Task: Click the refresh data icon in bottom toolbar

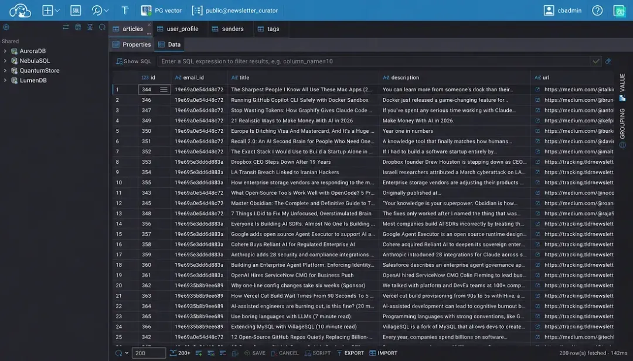Action: click(118, 353)
